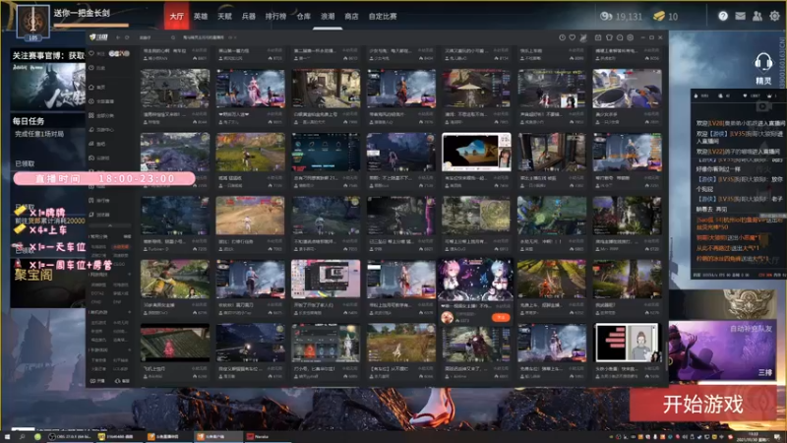Click the silver coin currency icon
787x443 pixels.
tap(606, 16)
